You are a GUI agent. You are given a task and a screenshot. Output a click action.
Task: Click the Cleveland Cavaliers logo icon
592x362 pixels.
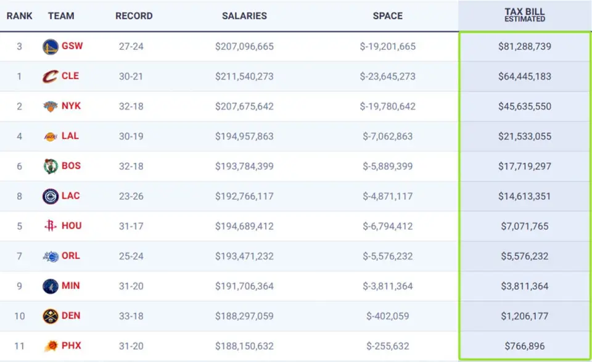51,76
